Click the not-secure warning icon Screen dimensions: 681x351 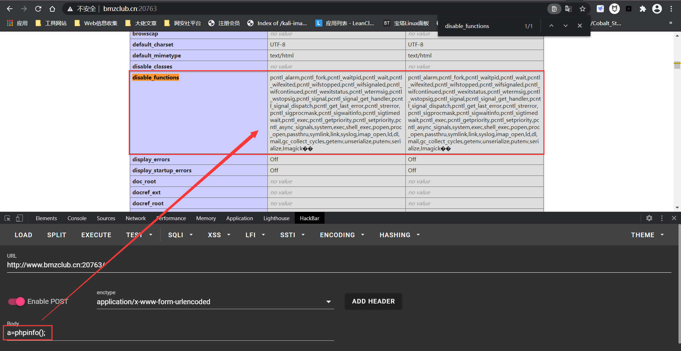coord(70,9)
